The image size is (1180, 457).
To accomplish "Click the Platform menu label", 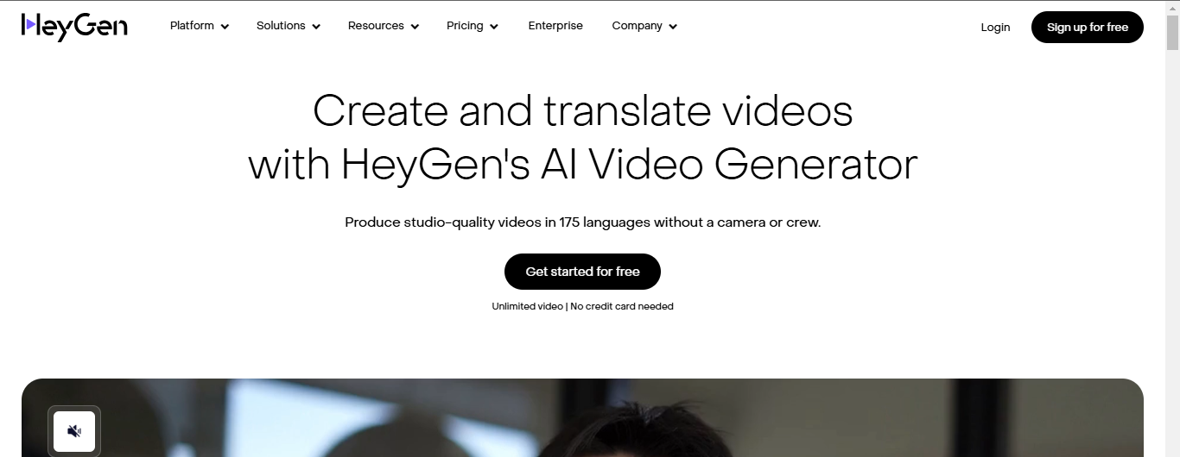I will coord(192,26).
